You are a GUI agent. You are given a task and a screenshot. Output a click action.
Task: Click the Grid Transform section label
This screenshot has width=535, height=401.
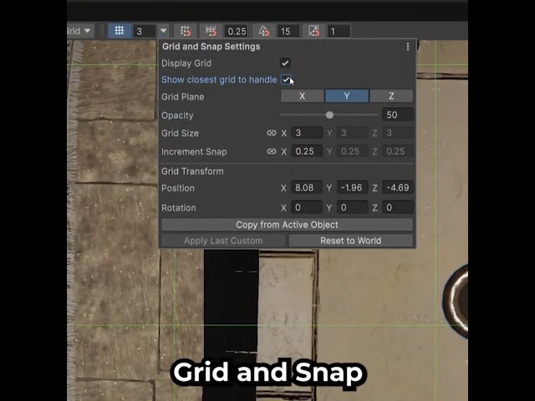coord(192,171)
